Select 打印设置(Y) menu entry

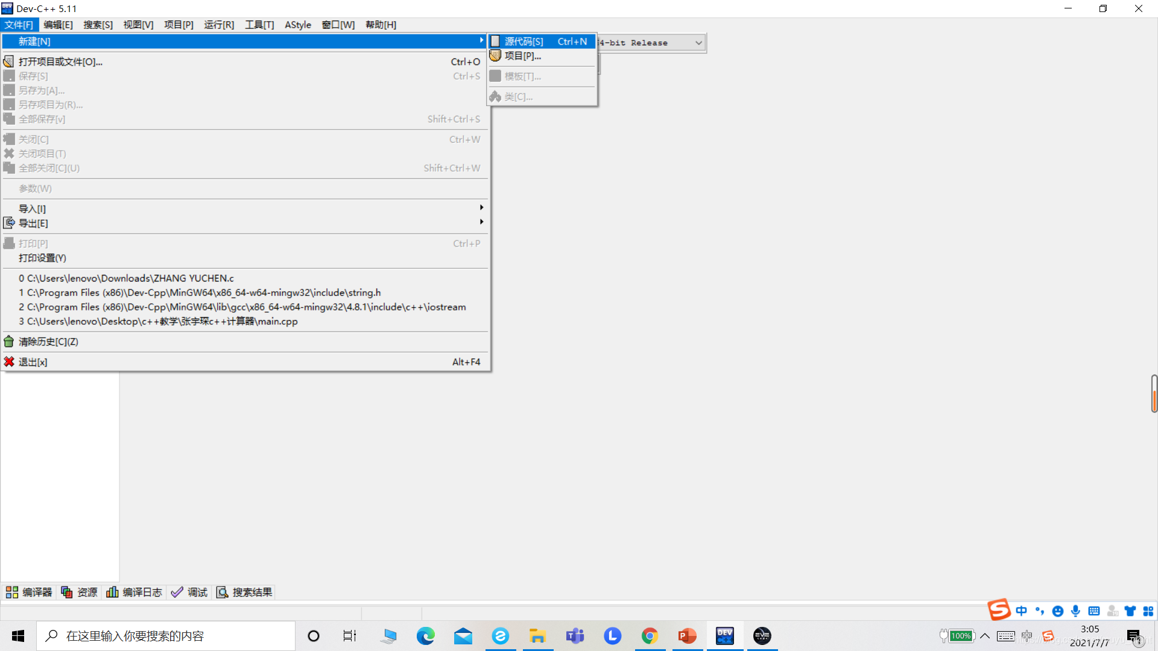[244, 258]
